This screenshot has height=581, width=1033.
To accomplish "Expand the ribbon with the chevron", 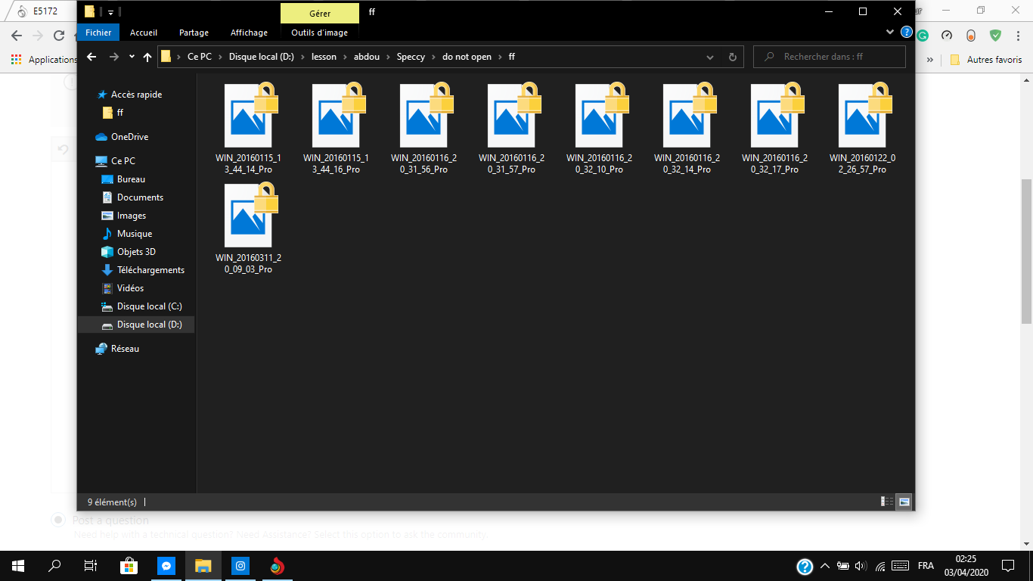I will (890, 33).
